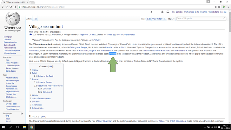
Task: Switch to the Article tab
Action: pyautogui.click(x=29, y=19)
